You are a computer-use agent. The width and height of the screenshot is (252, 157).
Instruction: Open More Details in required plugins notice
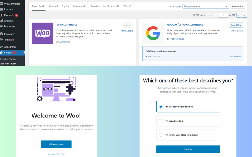[235, 57]
